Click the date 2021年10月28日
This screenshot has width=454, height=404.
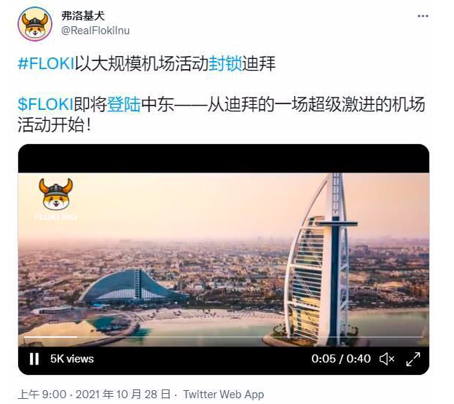(123, 395)
